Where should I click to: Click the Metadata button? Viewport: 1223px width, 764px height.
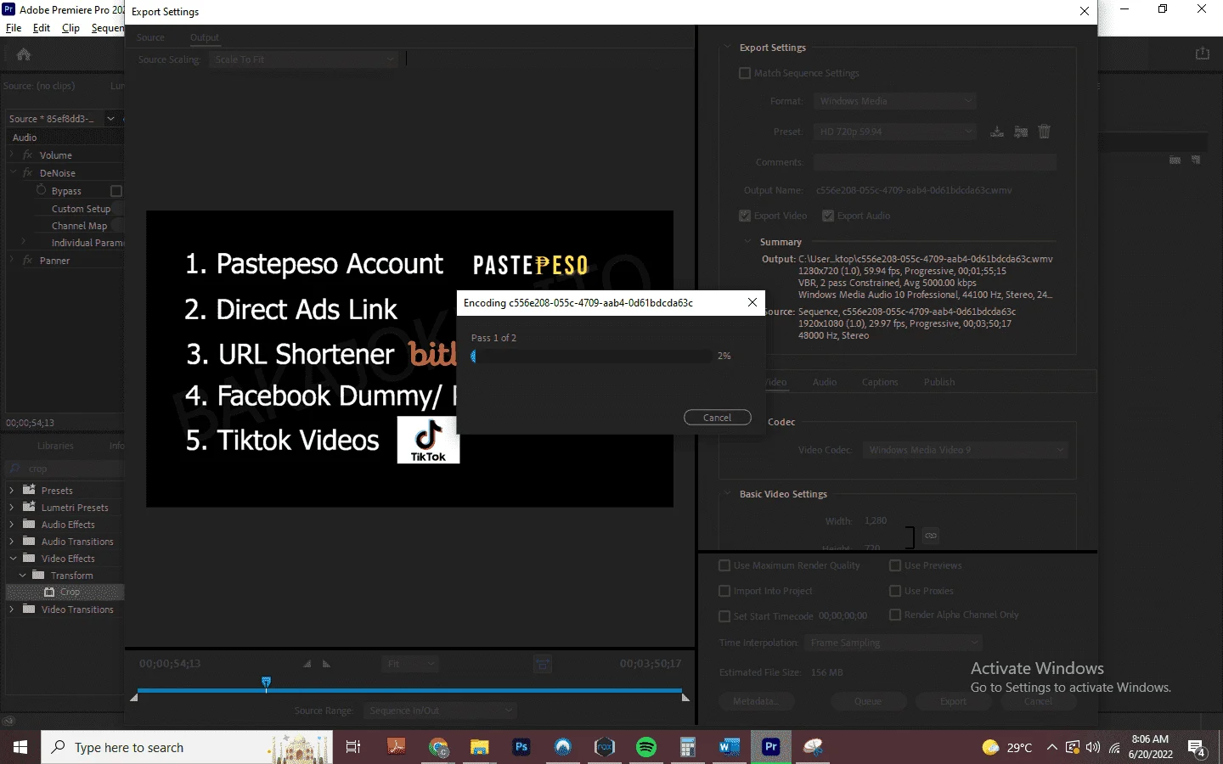pyautogui.click(x=755, y=701)
